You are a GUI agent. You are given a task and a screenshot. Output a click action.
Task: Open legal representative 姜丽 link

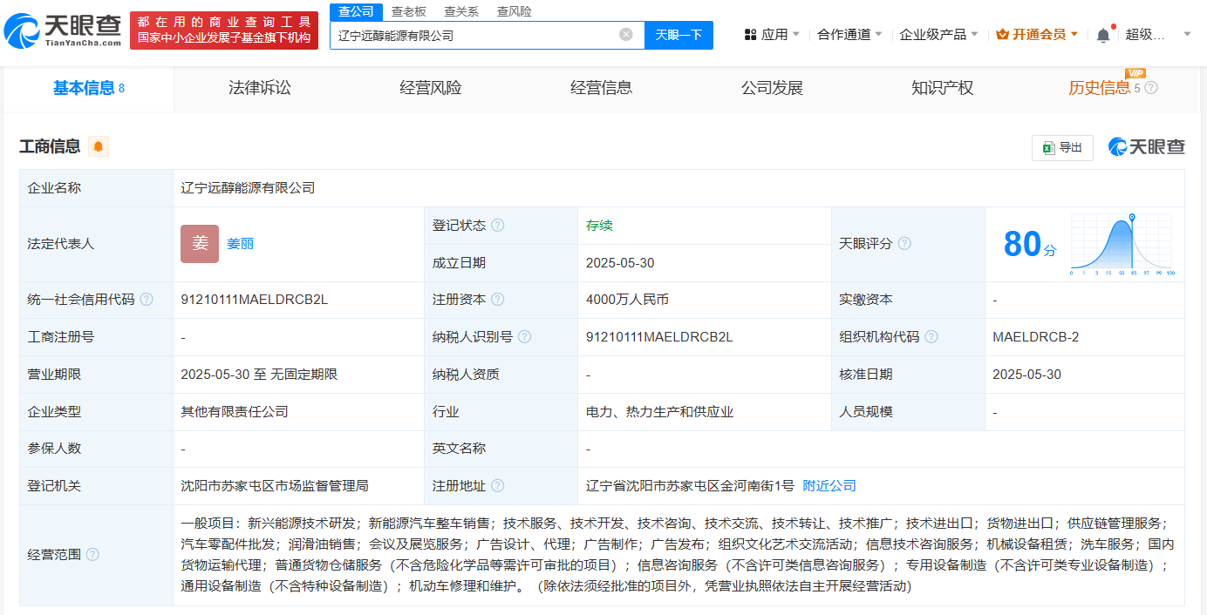[x=240, y=244]
